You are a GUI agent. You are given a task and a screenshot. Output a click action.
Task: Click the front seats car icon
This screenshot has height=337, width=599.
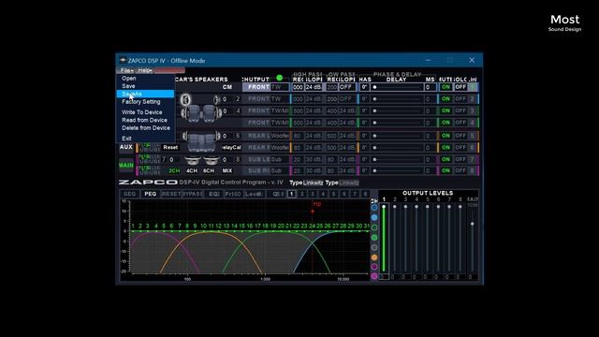pos(202,113)
